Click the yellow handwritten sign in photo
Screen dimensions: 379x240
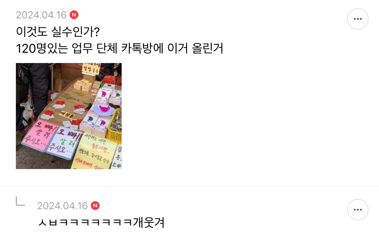tap(95, 152)
